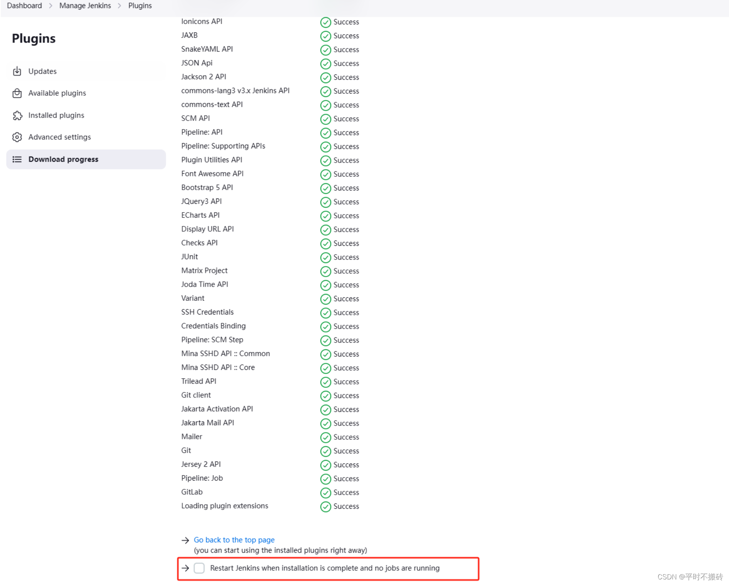Click the Display URL API plugin name
Viewport: 729px width, 584px height.
[207, 229]
